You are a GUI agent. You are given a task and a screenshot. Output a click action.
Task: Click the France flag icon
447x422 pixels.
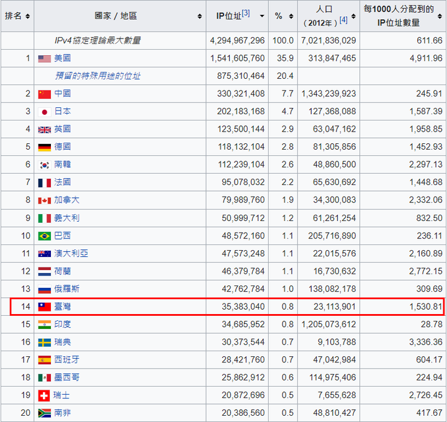45,182
